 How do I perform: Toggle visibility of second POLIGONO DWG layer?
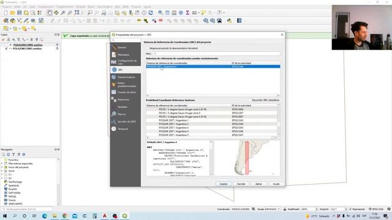(x=7, y=49)
